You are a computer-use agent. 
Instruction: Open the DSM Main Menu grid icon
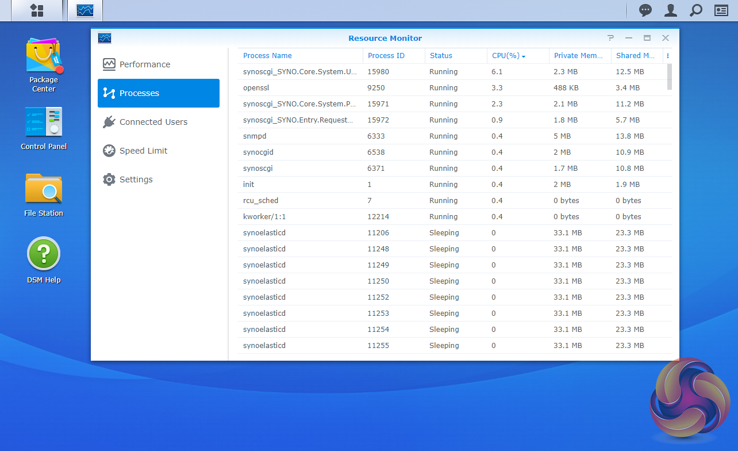coord(37,10)
